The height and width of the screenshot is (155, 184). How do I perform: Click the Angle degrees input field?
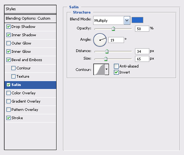click(x=116, y=40)
